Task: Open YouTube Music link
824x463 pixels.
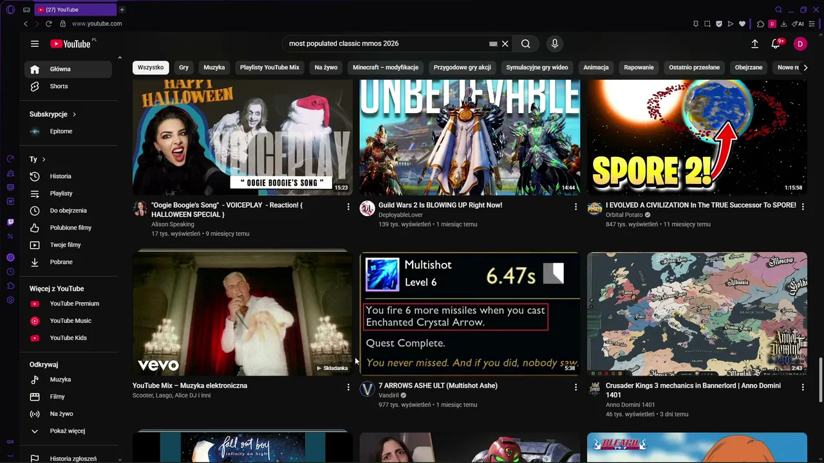Action: click(68, 321)
